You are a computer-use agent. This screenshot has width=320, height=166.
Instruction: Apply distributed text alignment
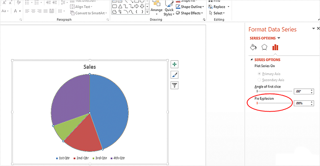point(52,11)
